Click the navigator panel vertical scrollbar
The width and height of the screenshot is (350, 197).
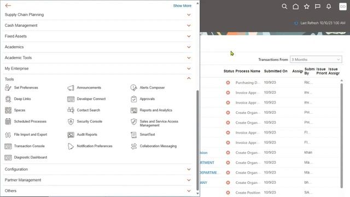pos(197,140)
